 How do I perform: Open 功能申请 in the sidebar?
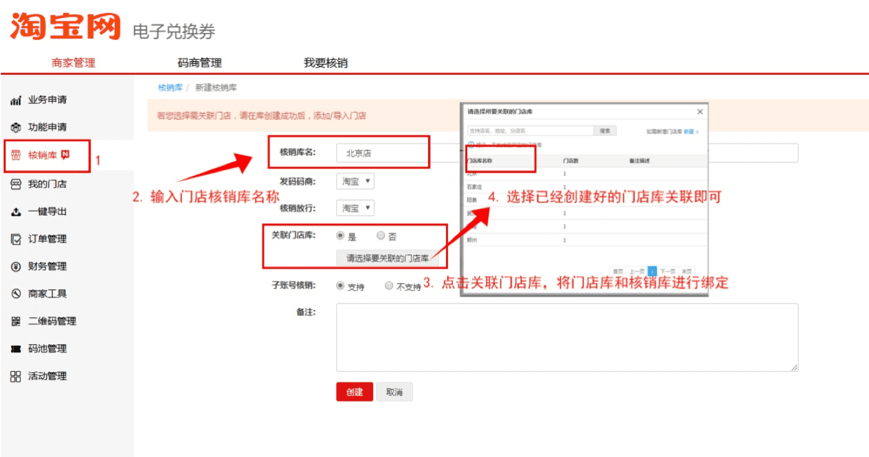[47, 127]
